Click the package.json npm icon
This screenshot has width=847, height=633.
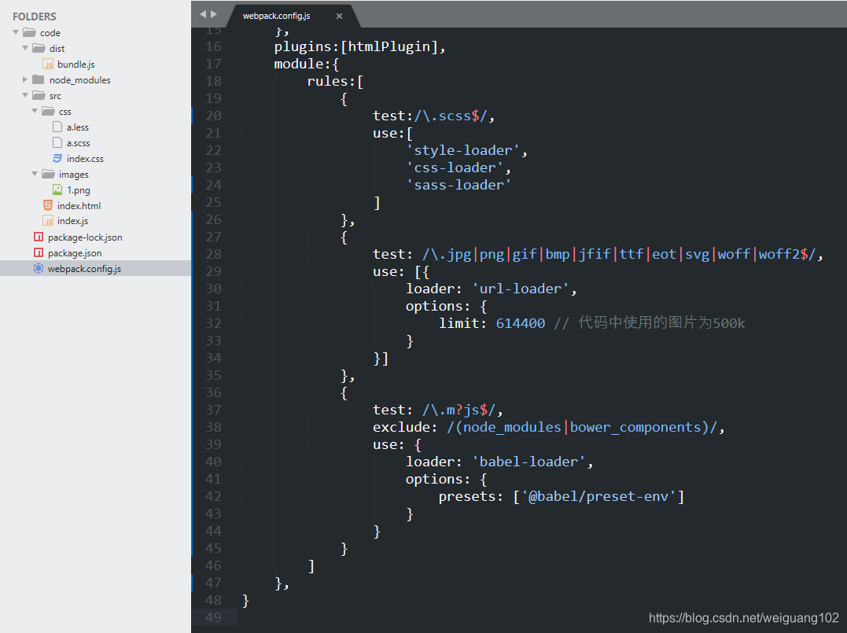click(39, 252)
